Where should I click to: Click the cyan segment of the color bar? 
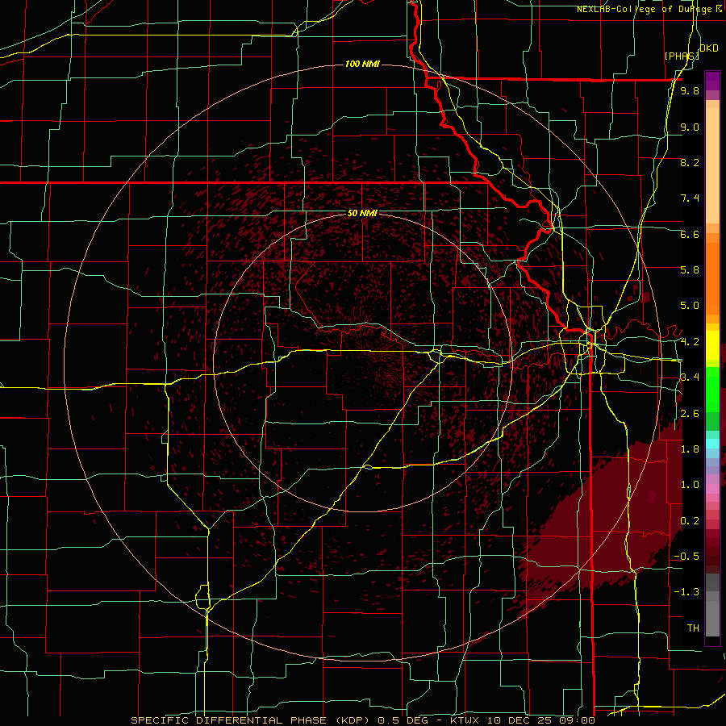(x=712, y=444)
